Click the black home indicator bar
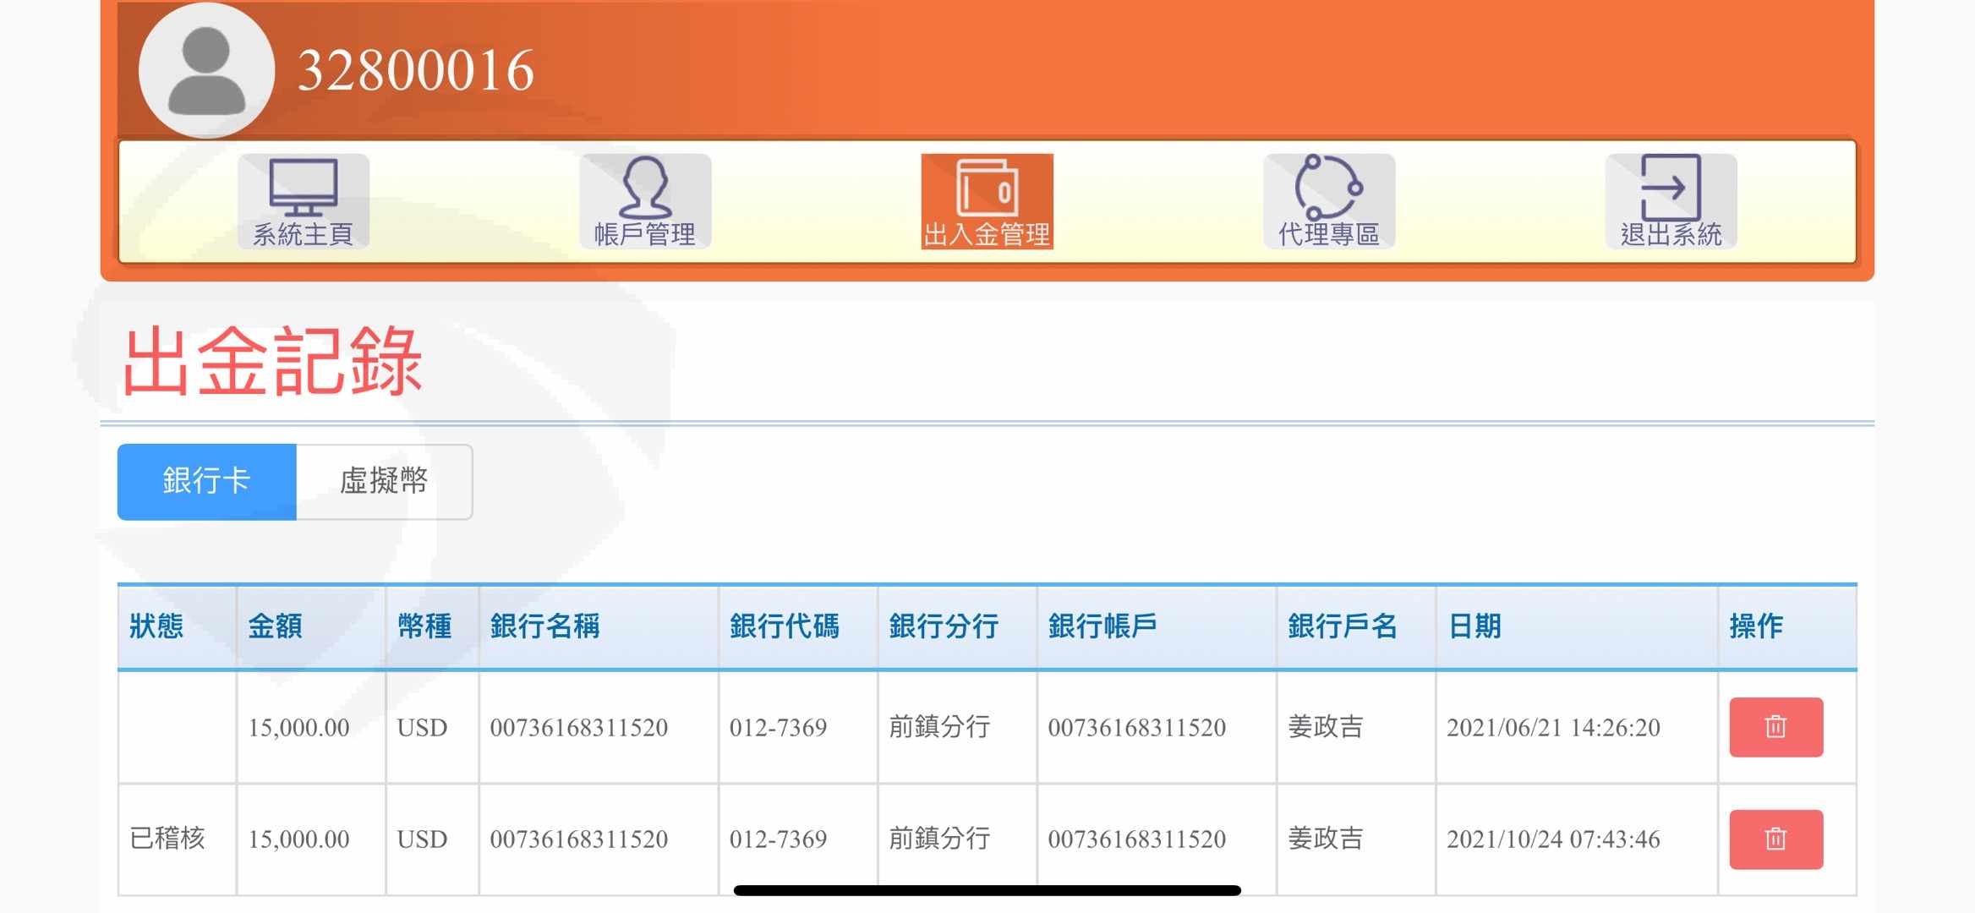 (x=987, y=890)
